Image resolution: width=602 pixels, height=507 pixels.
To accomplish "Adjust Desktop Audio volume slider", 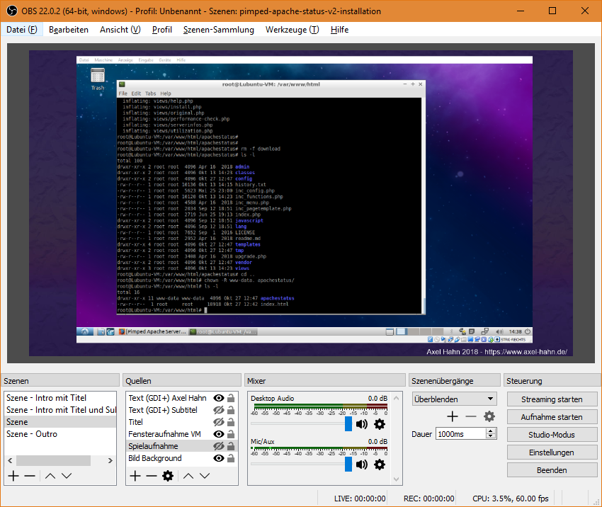I will (x=348, y=423).
